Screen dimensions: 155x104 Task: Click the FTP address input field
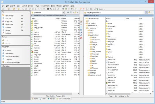point(115,13)
